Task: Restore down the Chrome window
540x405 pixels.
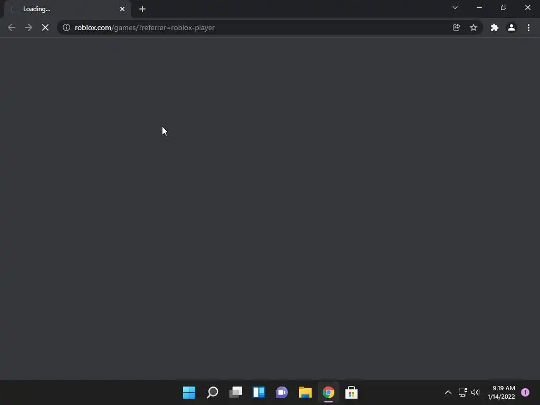Action: pyautogui.click(x=504, y=7)
